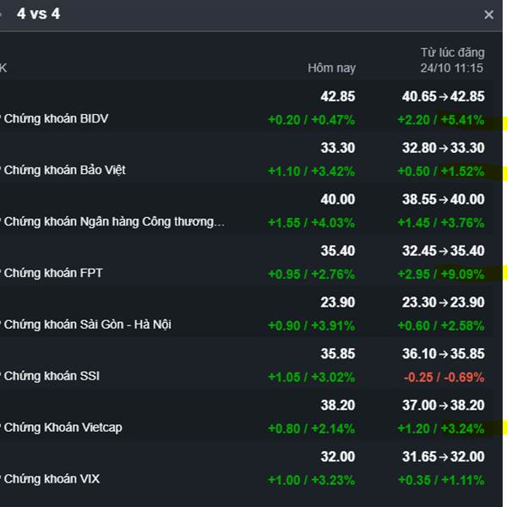Screen dimensions: 507x507
Task: Click Bảo Việt range 32.80→33.30
Action: click(x=444, y=148)
